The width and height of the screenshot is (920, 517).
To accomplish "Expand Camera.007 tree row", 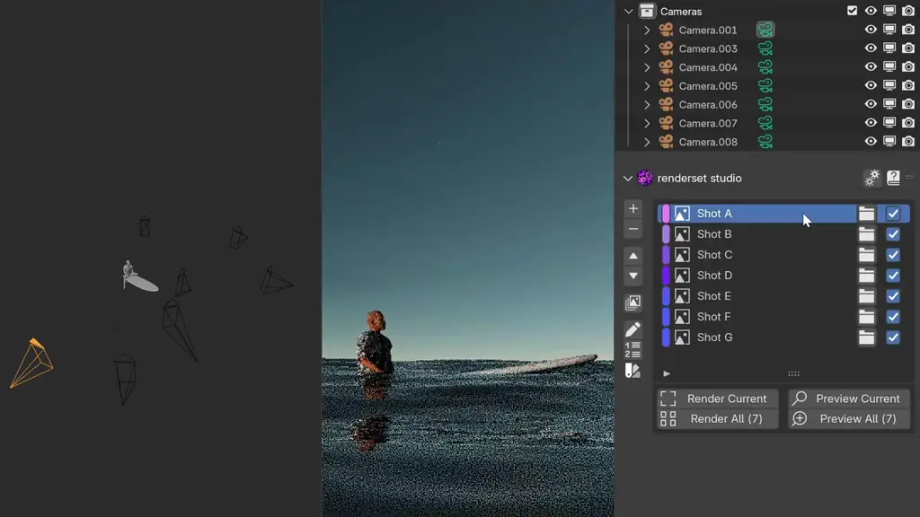I will tap(647, 124).
